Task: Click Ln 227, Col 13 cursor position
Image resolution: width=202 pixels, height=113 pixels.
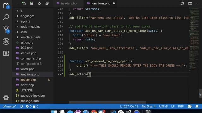Action: [129, 106]
